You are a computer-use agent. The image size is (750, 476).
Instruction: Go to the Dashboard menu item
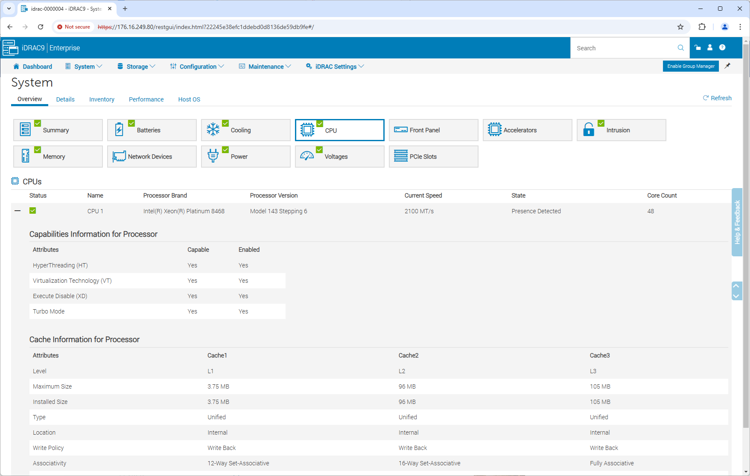[32, 67]
